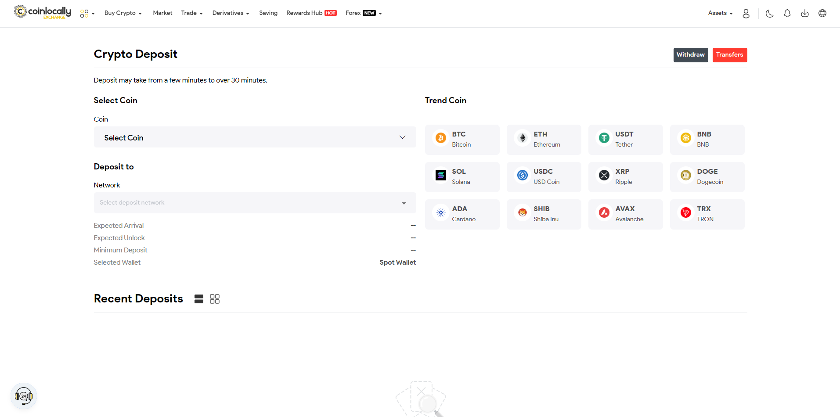Select the Tether coin icon
840x417 pixels.
click(x=604, y=138)
